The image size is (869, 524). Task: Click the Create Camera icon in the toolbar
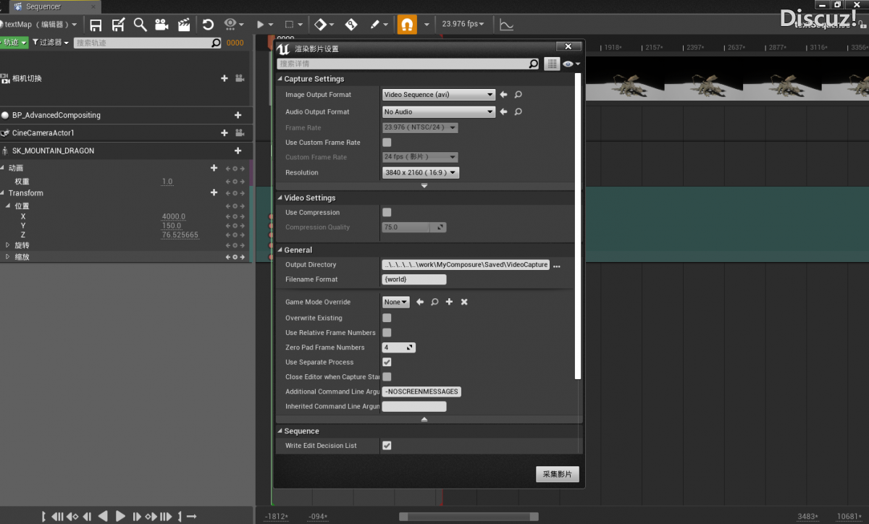(161, 25)
